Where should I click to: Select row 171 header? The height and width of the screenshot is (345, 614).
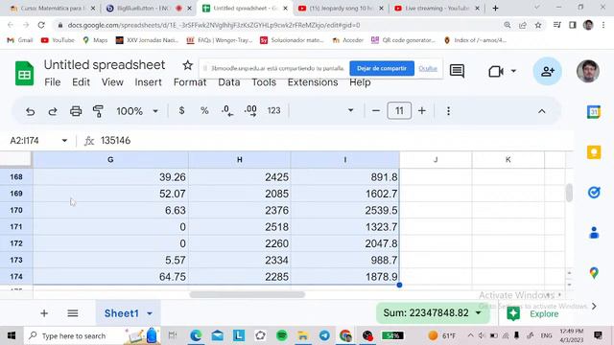16,227
